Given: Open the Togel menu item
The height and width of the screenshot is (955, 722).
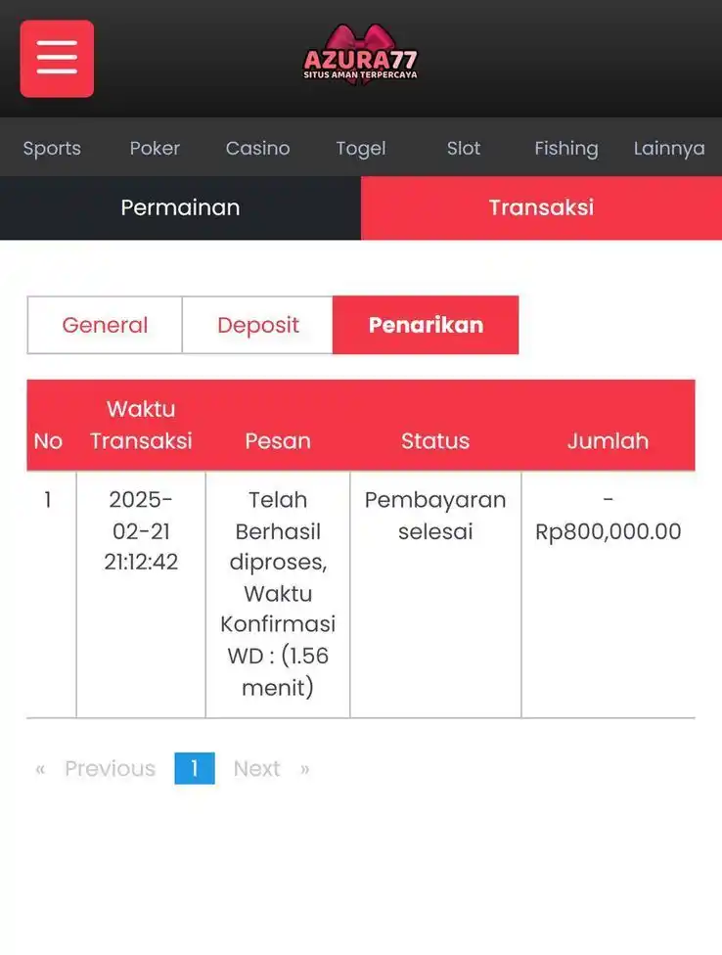Looking at the screenshot, I should tap(360, 149).
